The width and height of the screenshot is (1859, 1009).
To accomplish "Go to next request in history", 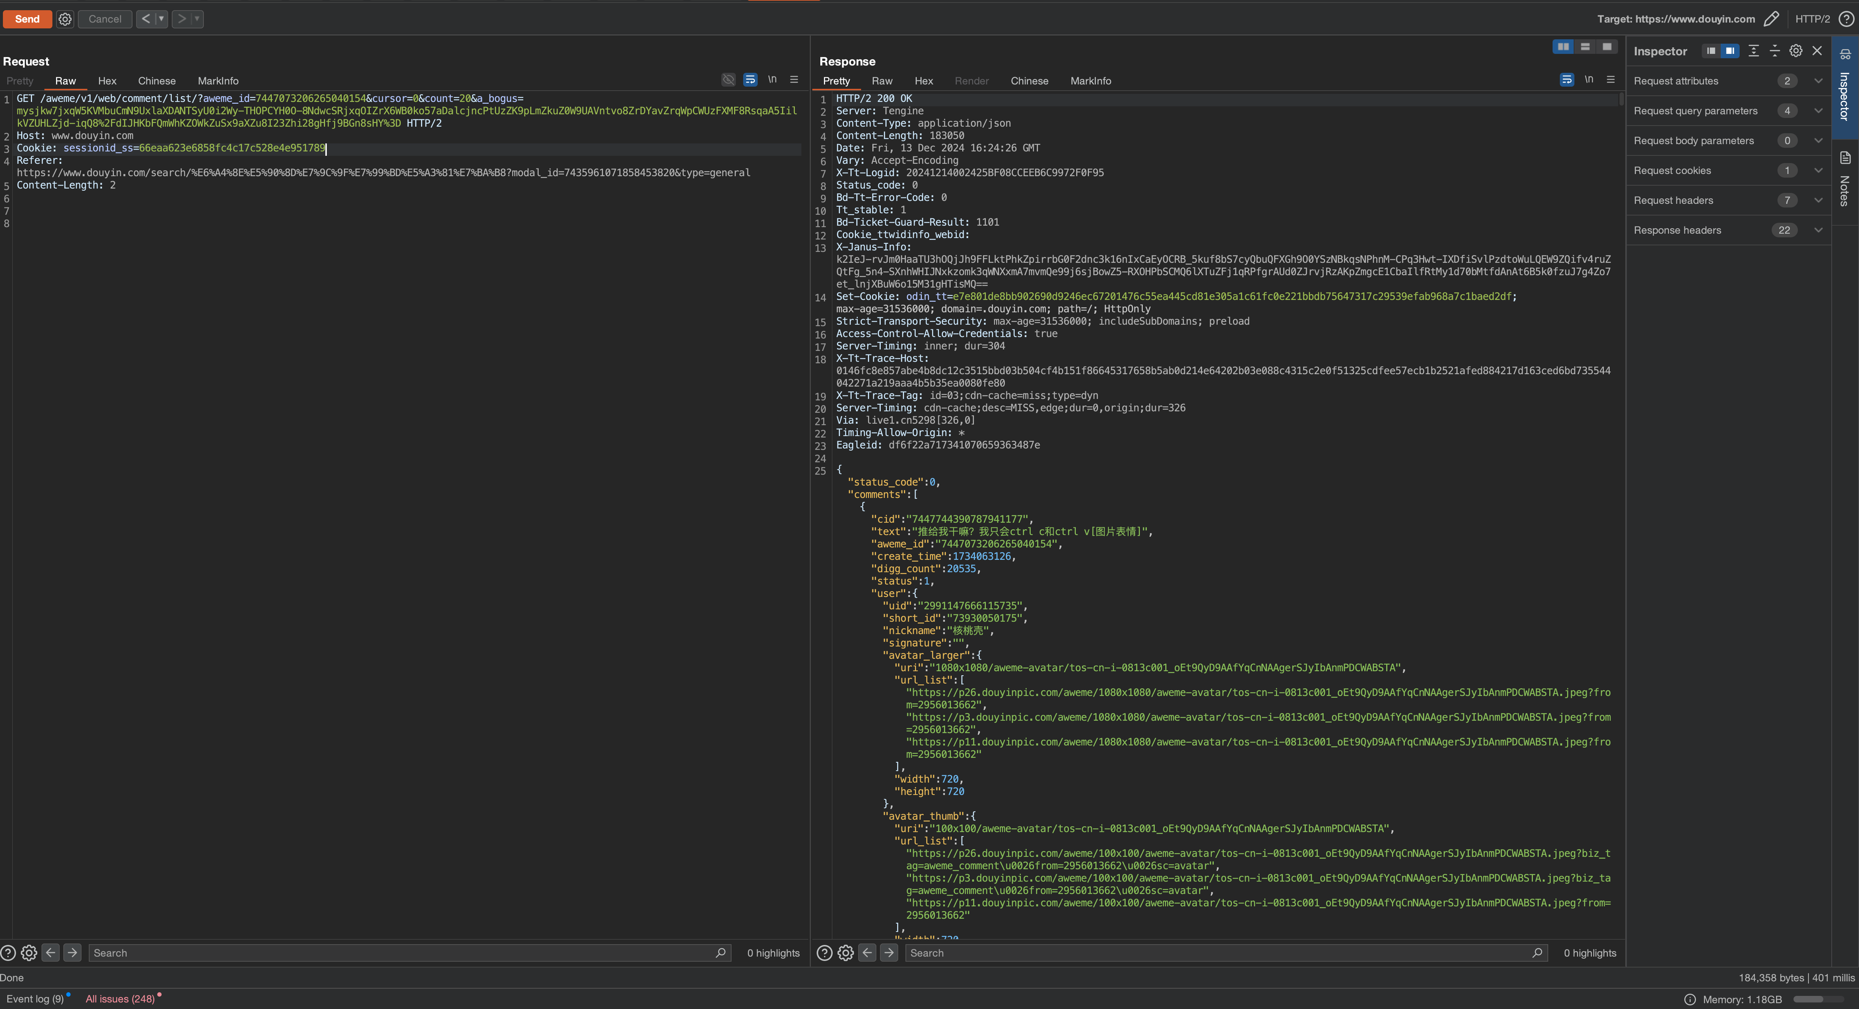I will click(x=182, y=19).
